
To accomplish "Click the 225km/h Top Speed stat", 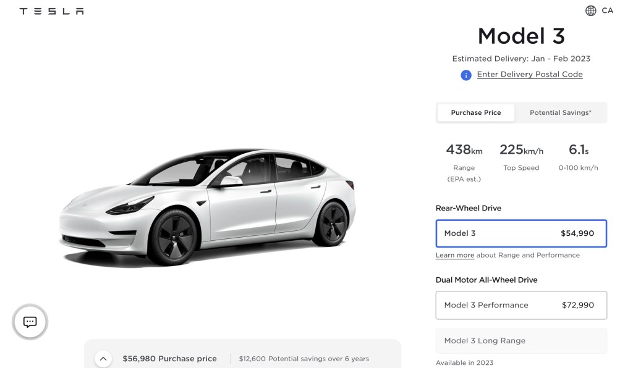I will point(521,157).
